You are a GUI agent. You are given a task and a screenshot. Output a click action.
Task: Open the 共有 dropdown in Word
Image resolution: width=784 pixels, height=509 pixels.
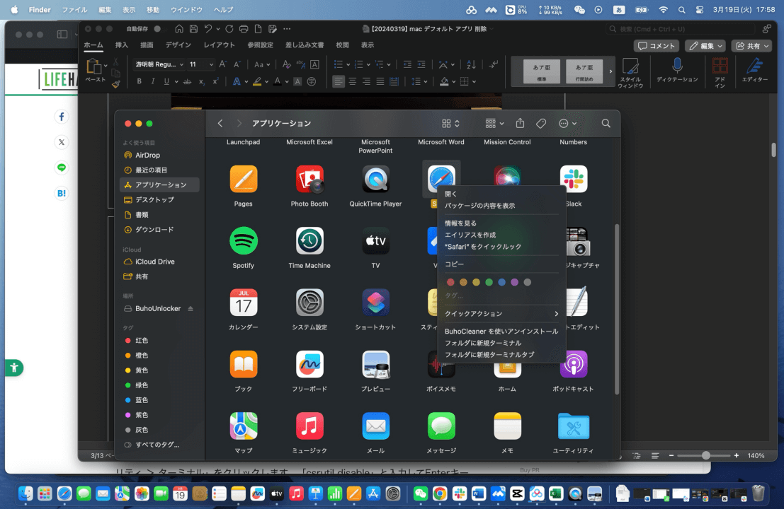(752, 46)
